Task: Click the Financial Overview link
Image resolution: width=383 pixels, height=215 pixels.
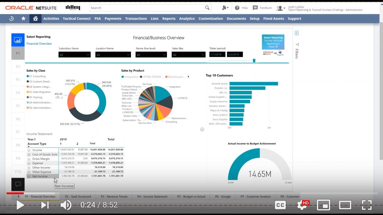Action: (39, 44)
